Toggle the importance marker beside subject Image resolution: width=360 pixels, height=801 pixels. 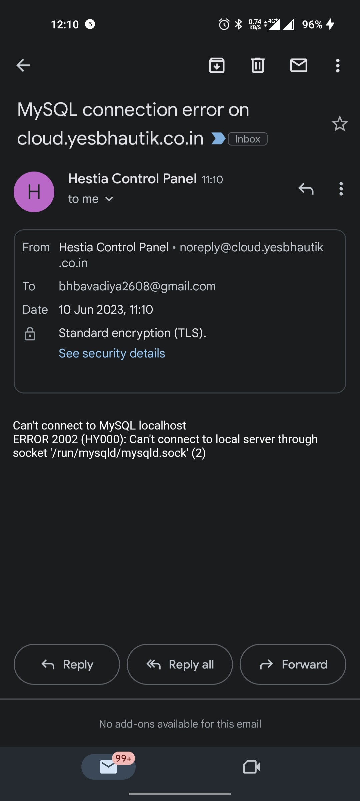(x=218, y=139)
